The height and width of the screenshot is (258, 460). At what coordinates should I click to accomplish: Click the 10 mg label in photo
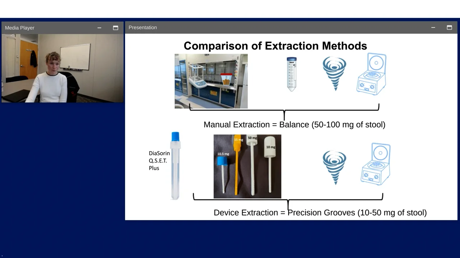coord(271,147)
